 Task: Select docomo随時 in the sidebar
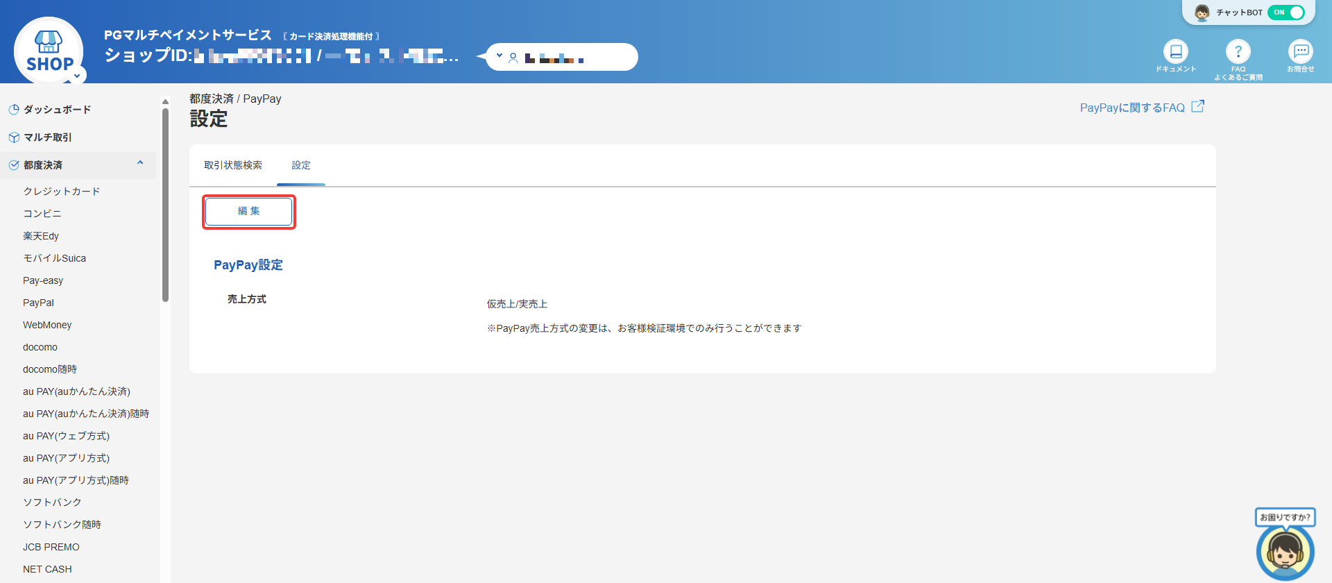[50, 369]
